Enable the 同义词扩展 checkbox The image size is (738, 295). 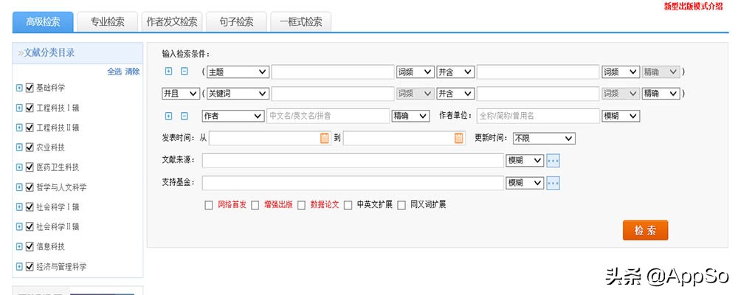[401, 205]
